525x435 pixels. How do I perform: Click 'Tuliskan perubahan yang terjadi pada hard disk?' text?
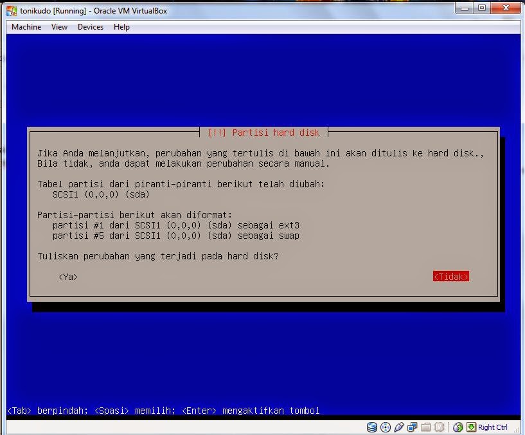158,256
